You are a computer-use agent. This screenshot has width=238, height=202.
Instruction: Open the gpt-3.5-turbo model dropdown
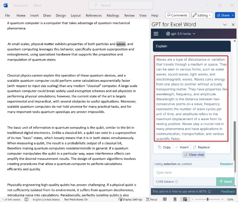(181, 34)
